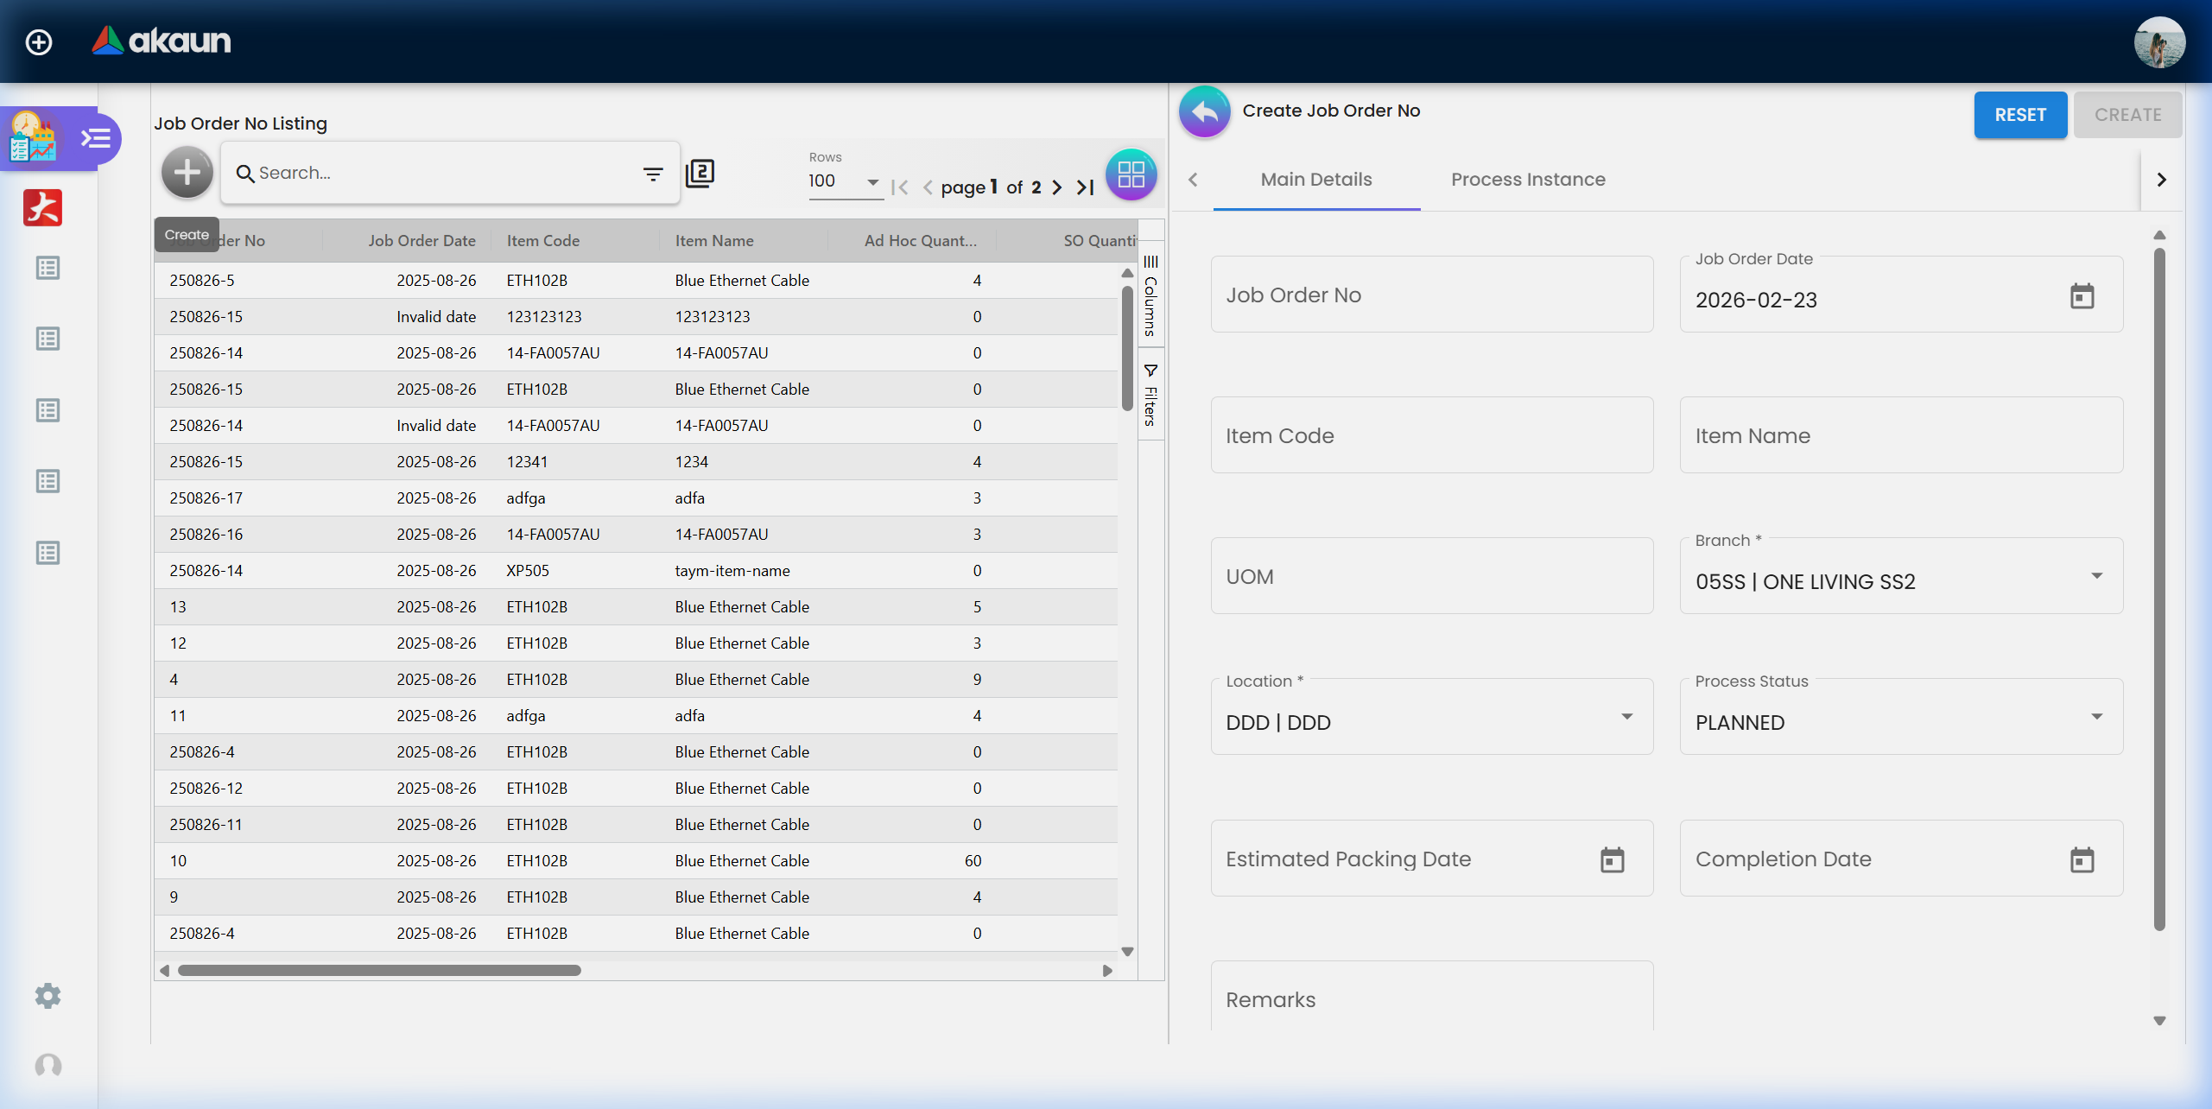
Task: Click the back arrow on Create Job Order No
Action: 1204,111
